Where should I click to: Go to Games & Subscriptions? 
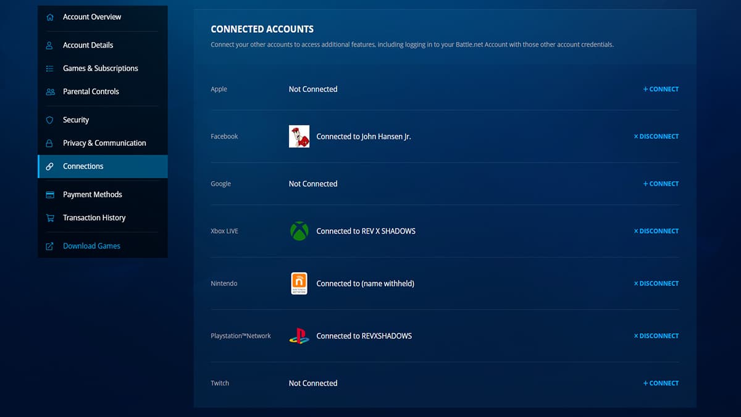point(100,69)
